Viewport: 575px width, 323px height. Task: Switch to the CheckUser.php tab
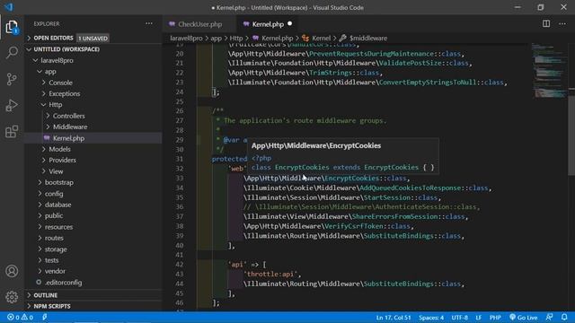click(x=199, y=24)
